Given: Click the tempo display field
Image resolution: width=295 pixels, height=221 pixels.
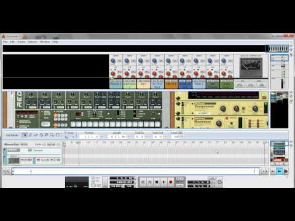Looking at the screenshot, I should (x=116, y=186).
